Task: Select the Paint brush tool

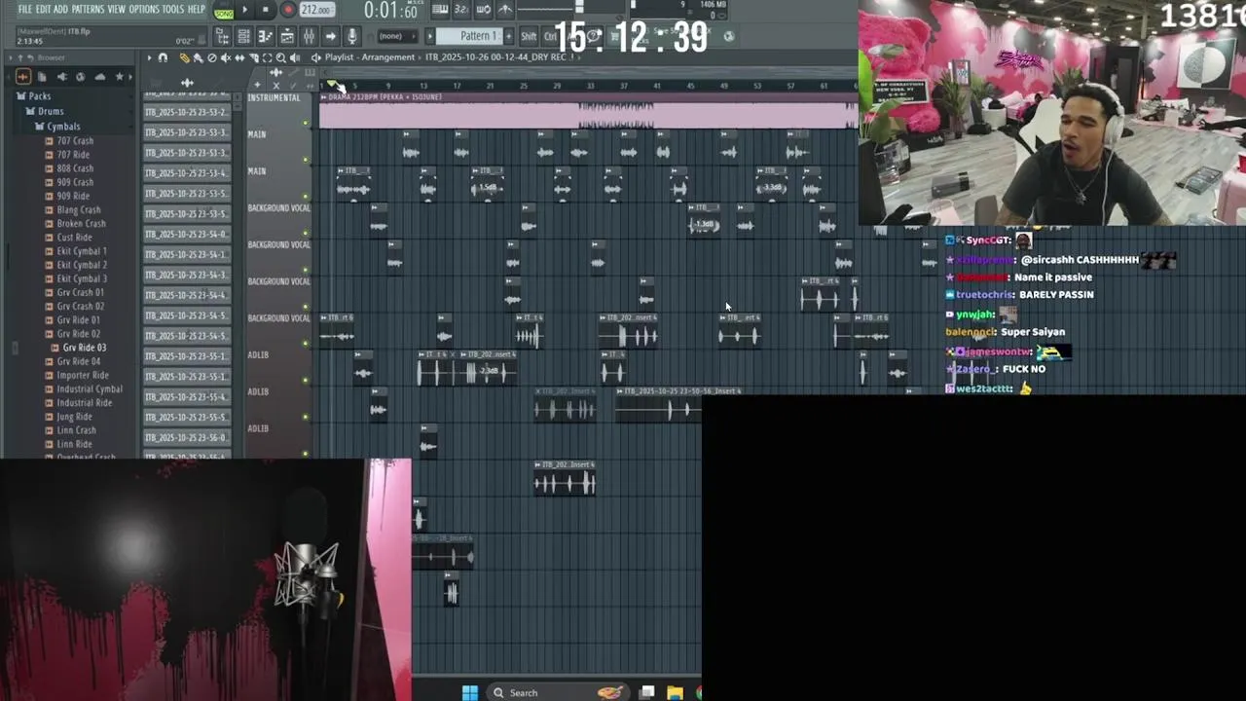Action: tap(198, 57)
